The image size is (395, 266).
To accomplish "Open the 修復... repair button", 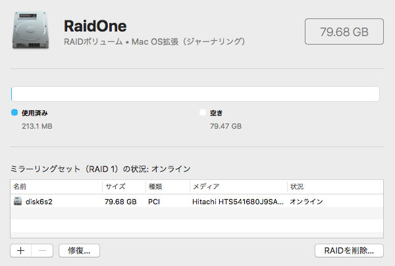I will [x=79, y=251].
